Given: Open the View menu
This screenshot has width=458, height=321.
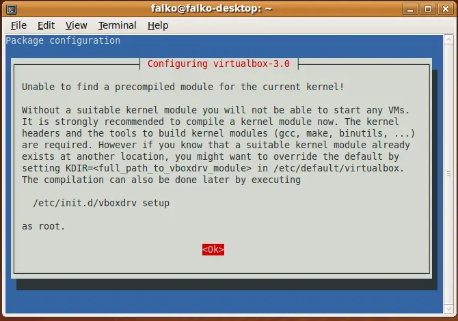Looking at the screenshot, I should [x=77, y=26].
